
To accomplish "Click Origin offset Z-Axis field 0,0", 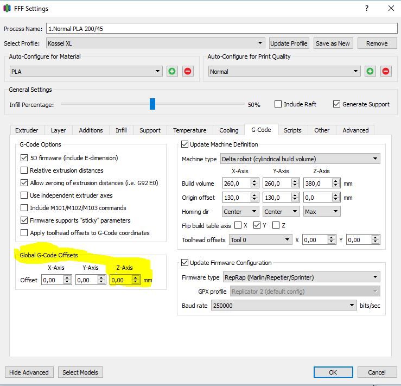I will click(322, 197).
